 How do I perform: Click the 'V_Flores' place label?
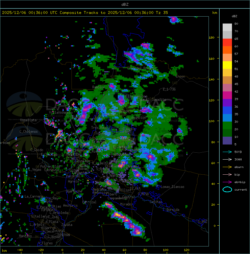(x=45, y=243)
